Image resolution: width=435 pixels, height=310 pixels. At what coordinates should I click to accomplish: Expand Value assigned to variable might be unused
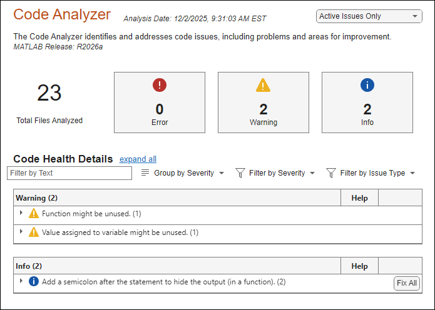click(x=21, y=231)
